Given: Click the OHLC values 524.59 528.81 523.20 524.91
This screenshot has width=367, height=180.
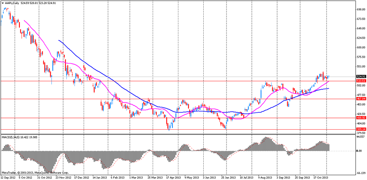Looking at the screenshot, I should click(x=38, y=4).
